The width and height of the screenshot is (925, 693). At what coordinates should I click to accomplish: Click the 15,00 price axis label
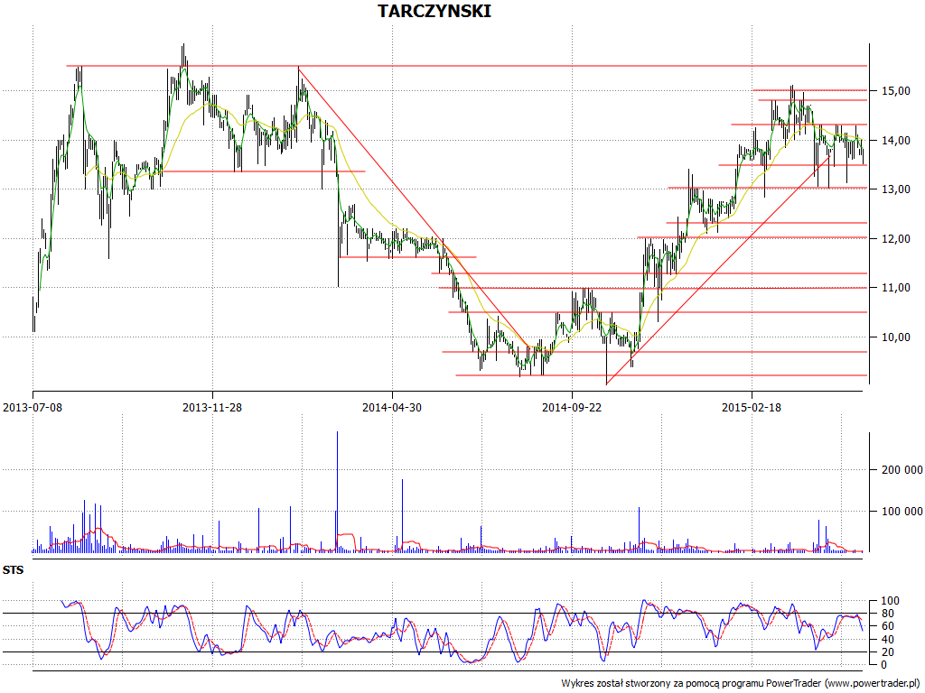tap(895, 91)
